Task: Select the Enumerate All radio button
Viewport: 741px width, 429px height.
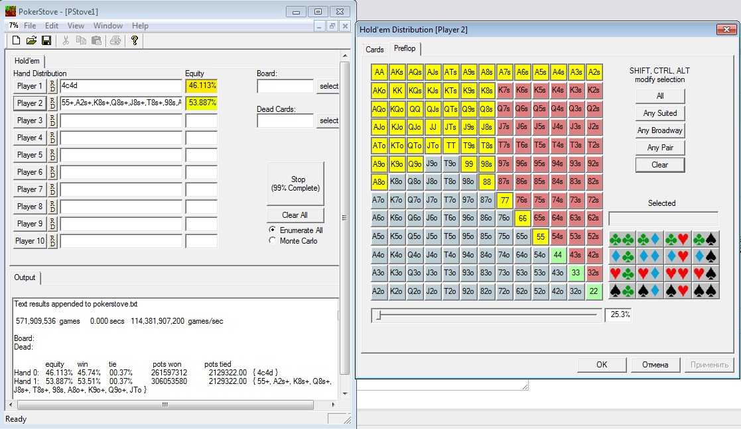Action: tap(272, 230)
